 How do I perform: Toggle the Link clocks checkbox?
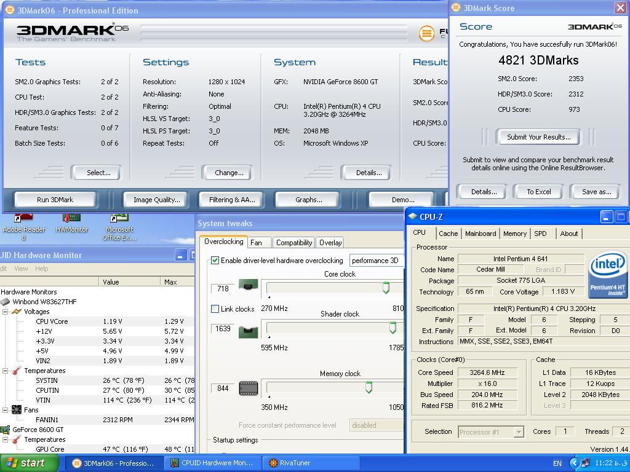click(x=215, y=309)
